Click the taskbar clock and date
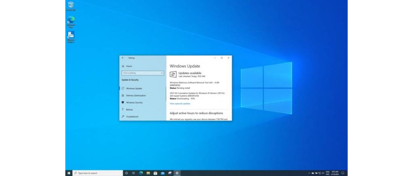This screenshot has height=176, width=413. pos(335,173)
